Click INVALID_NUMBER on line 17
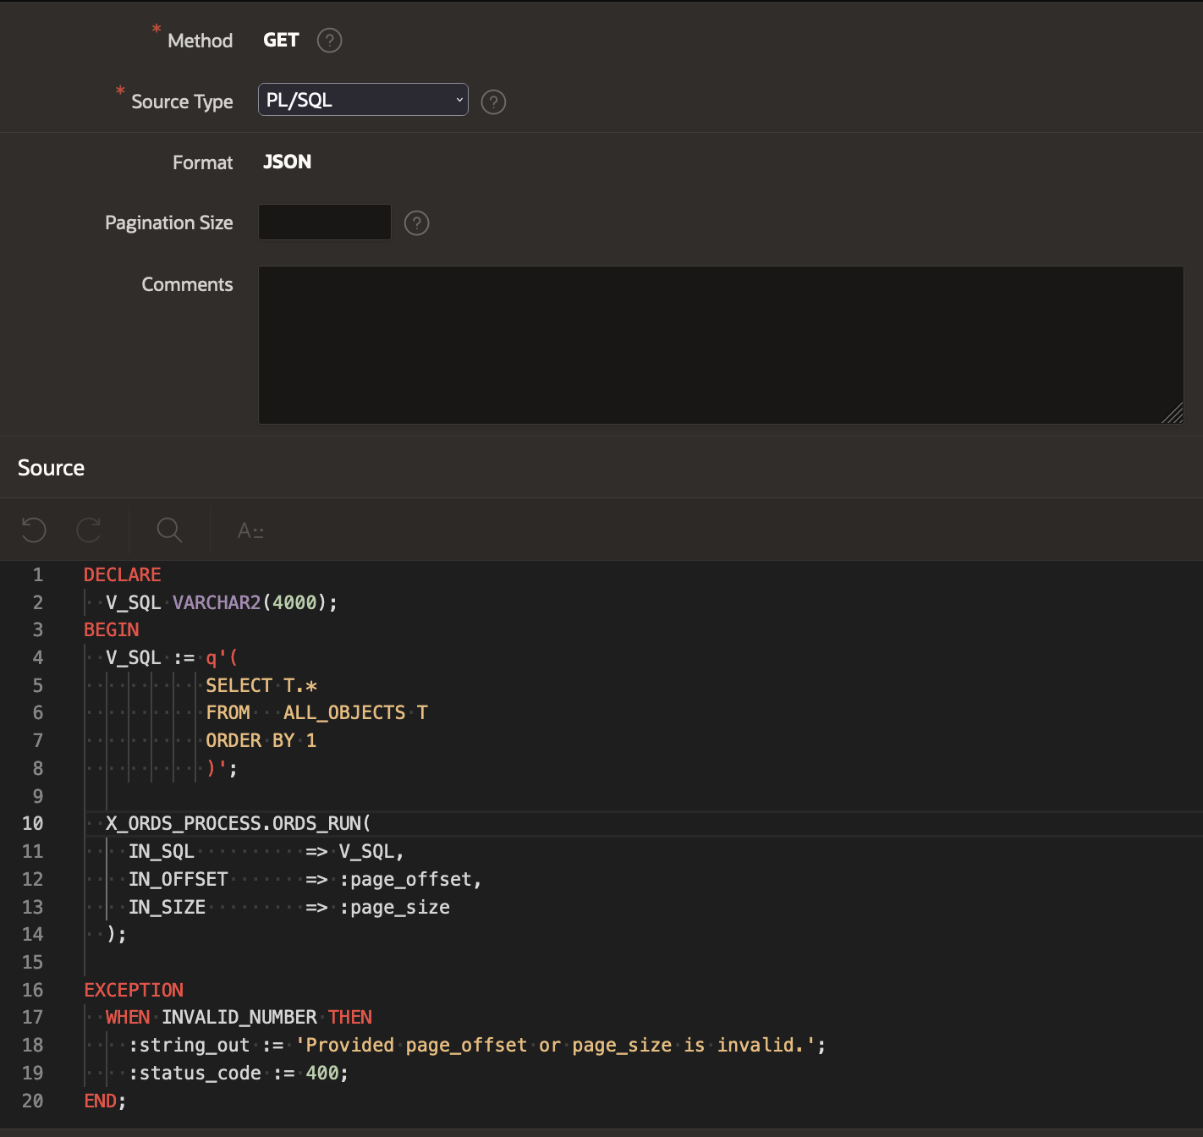Viewport: 1203px width, 1137px height. 239,1018
